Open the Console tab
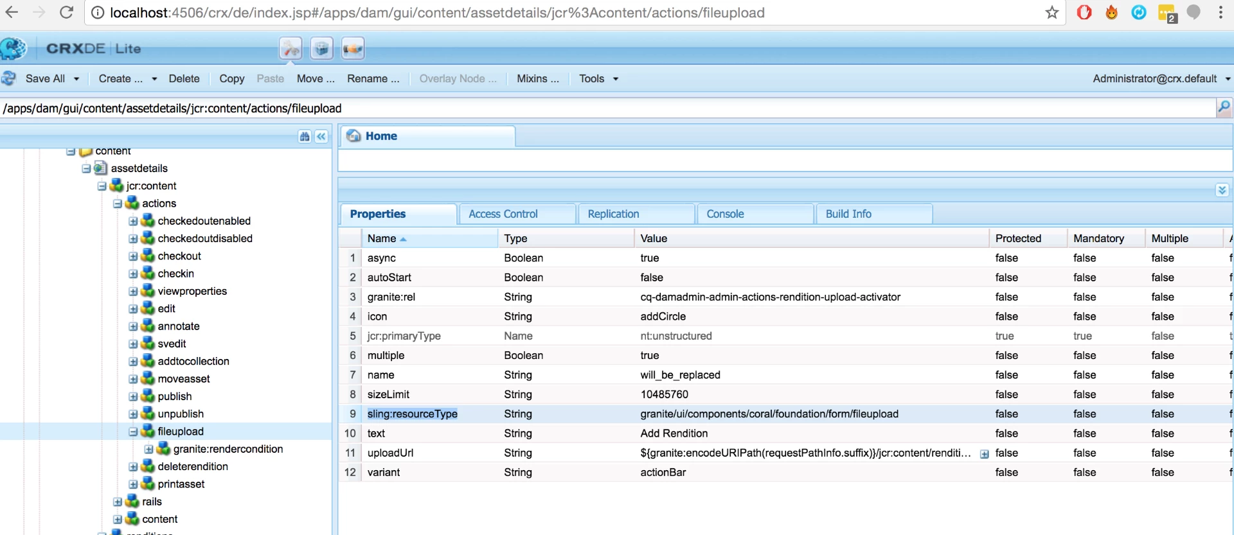The width and height of the screenshot is (1234, 535). [755, 214]
